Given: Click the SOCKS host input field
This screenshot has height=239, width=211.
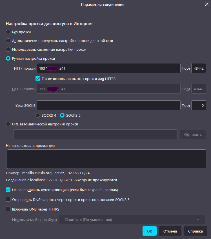Looking at the screenshot, I should pos(108,105).
